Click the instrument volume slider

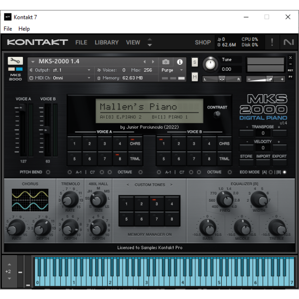coord(266,79)
